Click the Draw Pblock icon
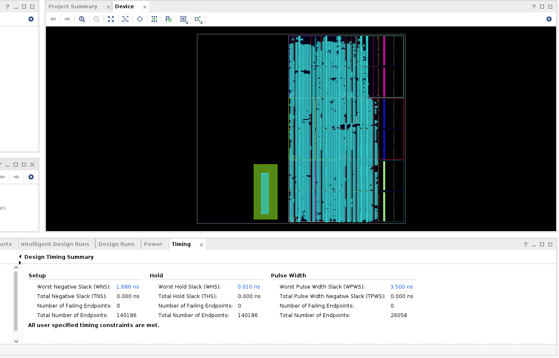The height and width of the screenshot is (358, 559). 169,19
